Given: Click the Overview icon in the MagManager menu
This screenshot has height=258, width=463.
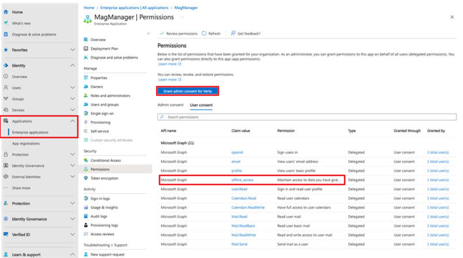Looking at the screenshot, I should point(86,40).
